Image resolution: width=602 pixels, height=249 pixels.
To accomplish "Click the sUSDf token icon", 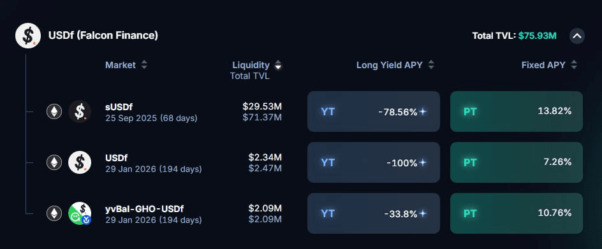I will pos(80,111).
